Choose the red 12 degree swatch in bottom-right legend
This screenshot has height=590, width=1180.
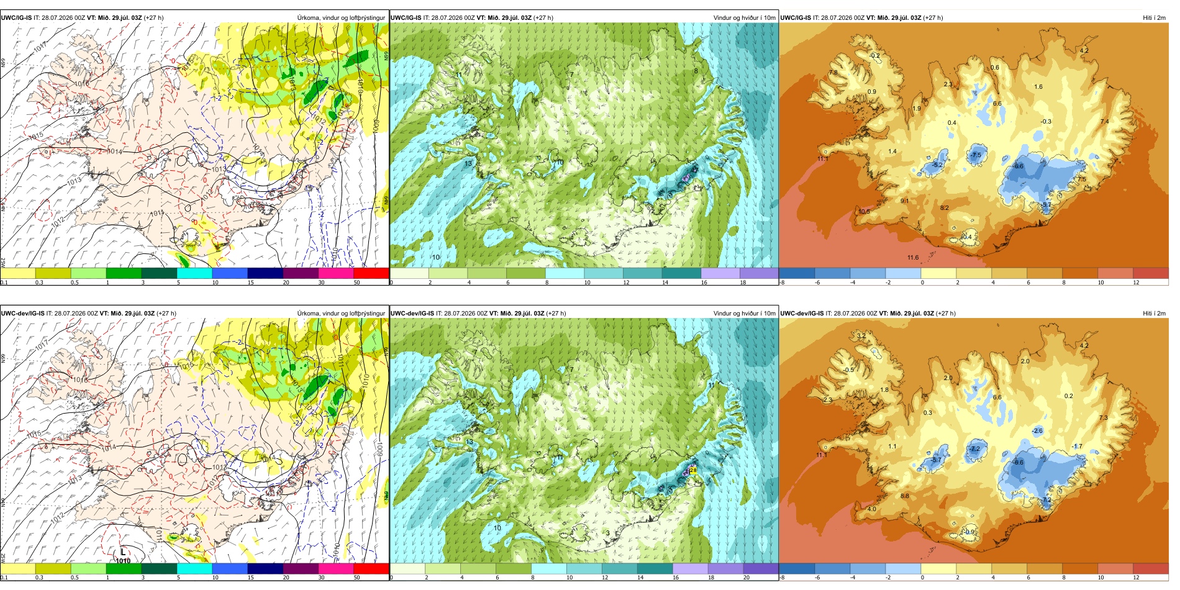coord(1151,568)
